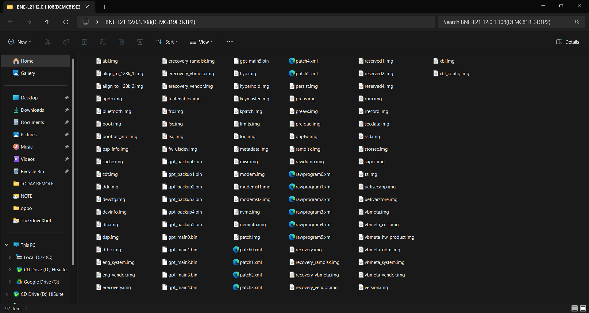Close the BNE-L21 tab
589x313 pixels.
tap(87, 7)
